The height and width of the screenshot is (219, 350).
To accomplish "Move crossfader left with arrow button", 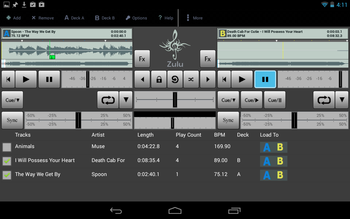I will [142, 79].
